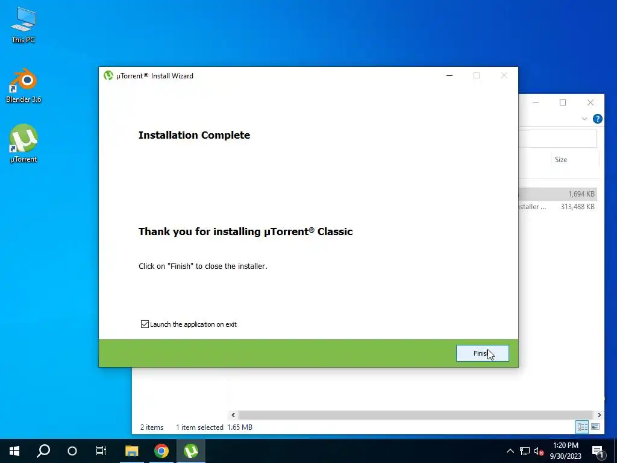The width and height of the screenshot is (617, 463).
Task: Maximize the File Explorer window
Action: click(x=563, y=102)
